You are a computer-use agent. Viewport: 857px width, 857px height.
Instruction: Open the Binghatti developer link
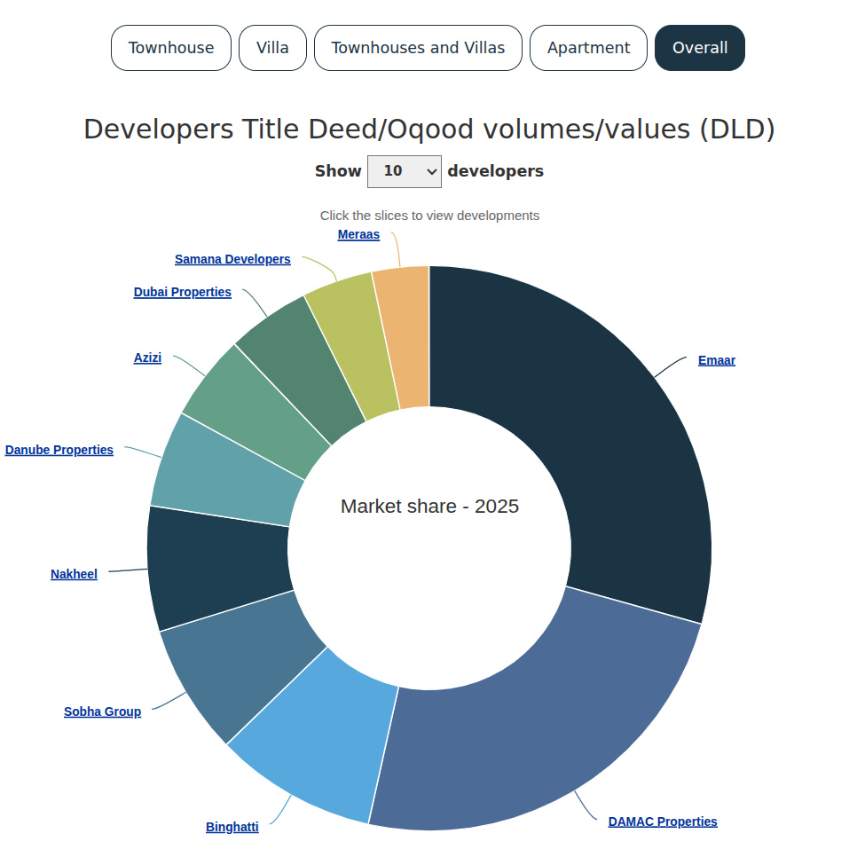[232, 826]
